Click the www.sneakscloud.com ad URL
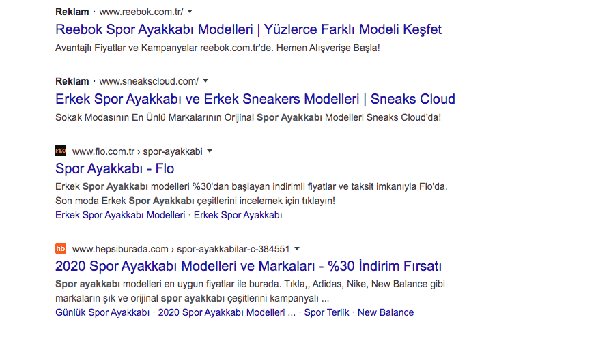Screen dimensions: 611x337 (149, 81)
